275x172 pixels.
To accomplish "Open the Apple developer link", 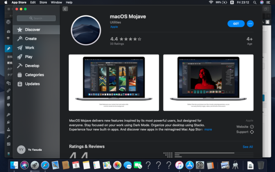I will (114, 27).
